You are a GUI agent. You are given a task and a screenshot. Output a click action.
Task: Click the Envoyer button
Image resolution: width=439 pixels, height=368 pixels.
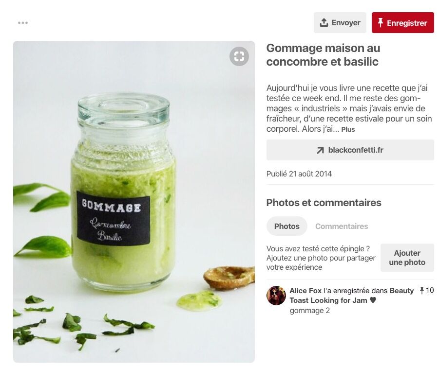point(340,23)
